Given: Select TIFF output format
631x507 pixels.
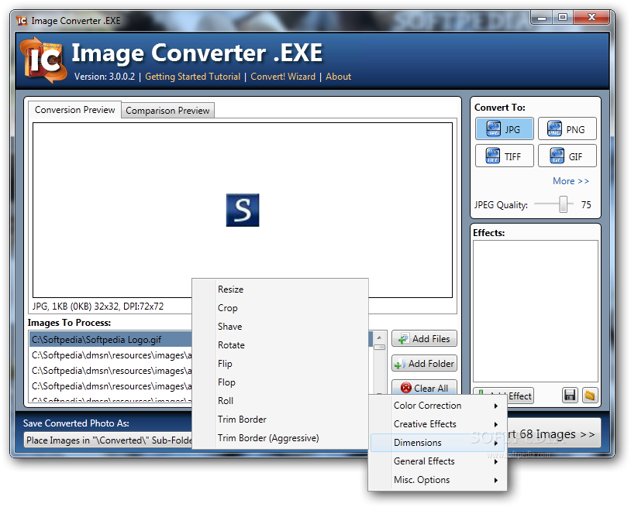Looking at the screenshot, I should (504, 156).
